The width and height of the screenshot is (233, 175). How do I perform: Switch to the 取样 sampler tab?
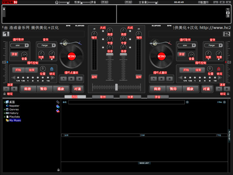103,97
